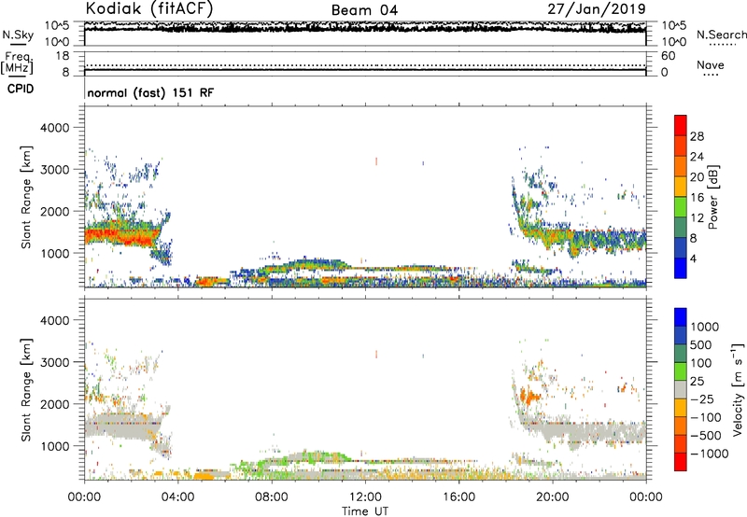Click the 'Velocity [m s^-1]' colorbar label

tap(738, 389)
